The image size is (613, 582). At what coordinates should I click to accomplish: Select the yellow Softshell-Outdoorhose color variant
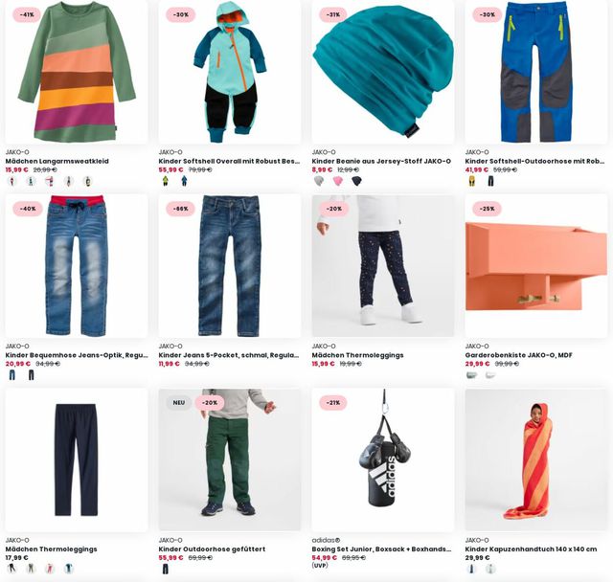pos(472,181)
